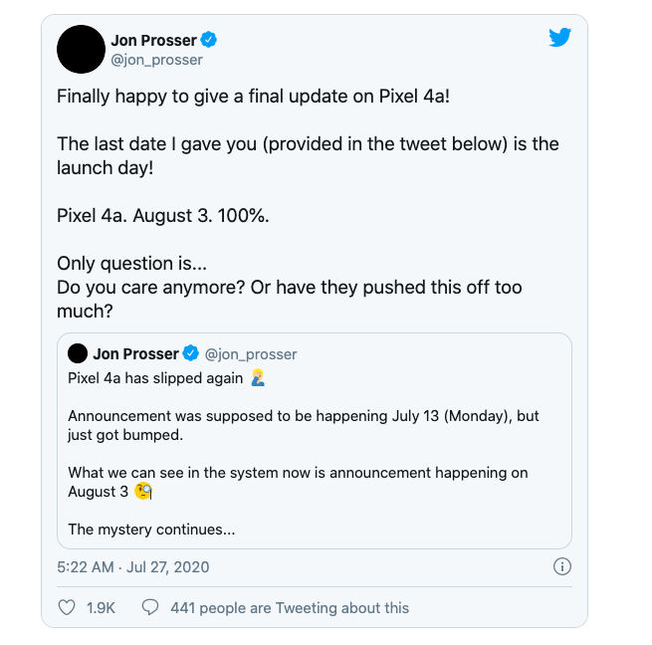Open the main Jon Prosser display name
The width and height of the screenshot is (652, 645).
click(x=154, y=40)
